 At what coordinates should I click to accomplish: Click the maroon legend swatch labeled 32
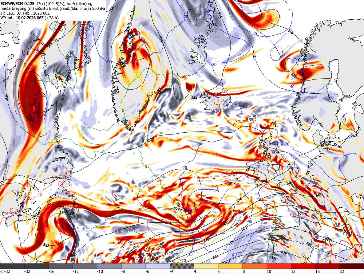coord(352,266)
